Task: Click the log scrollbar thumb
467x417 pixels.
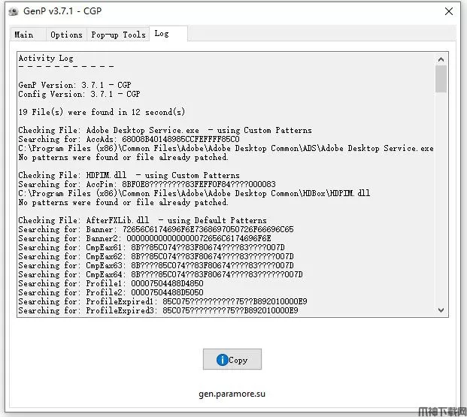Action: [x=441, y=79]
